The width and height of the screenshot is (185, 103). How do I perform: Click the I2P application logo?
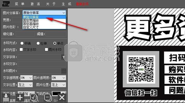[6, 4]
